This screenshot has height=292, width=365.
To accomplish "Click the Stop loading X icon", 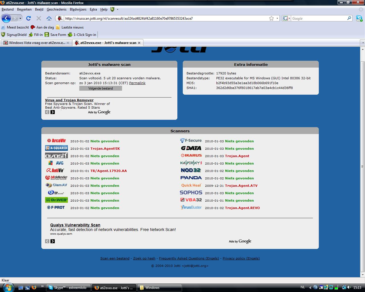I will pyautogui.click(x=39, y=18).
